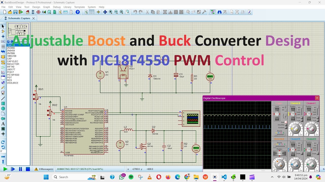Screen dimensions: 325x182
Task: Open the Home Page icon
Action: pyautogui.click(x=27, y=12)
